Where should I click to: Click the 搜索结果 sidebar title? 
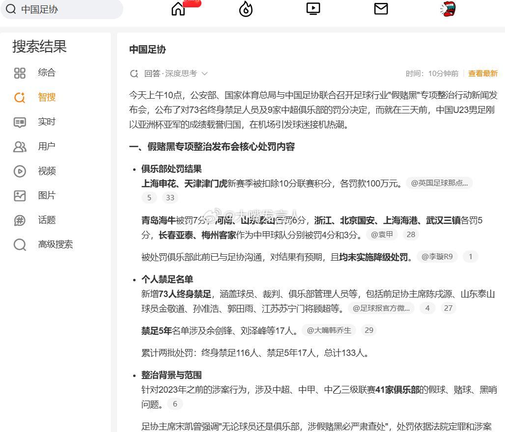pyautogui.click(x=39, y=46)
